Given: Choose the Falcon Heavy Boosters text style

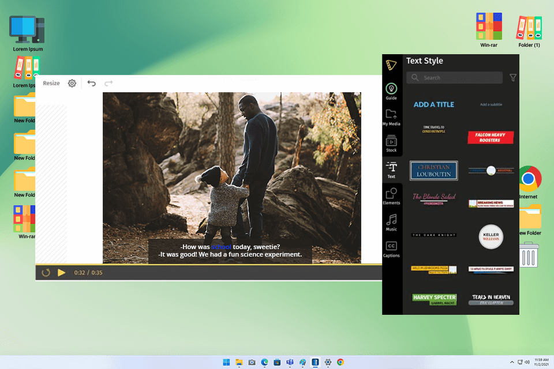Looking at the screenshot, I should tap(491, 137).
